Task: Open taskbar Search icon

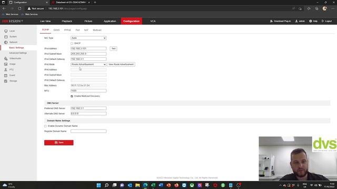Action: point(106,185)
